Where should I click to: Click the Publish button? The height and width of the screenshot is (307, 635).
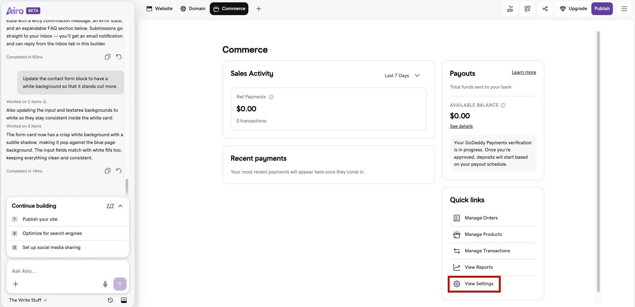(602, 9)
